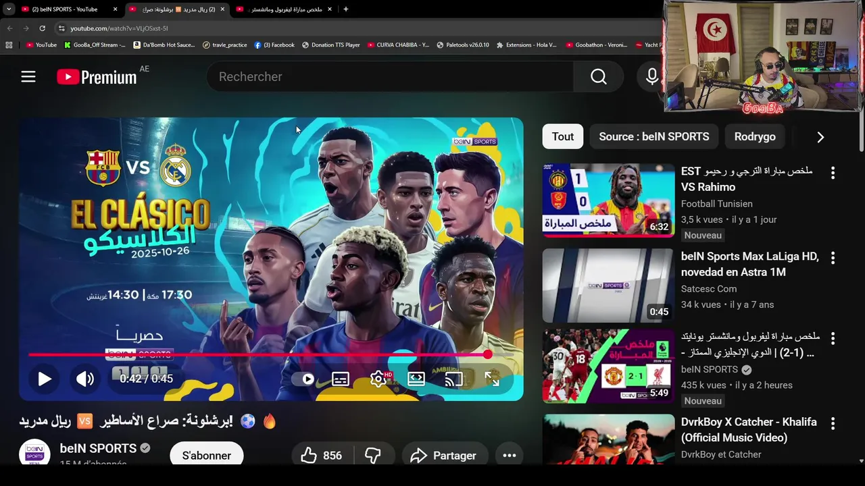
Task: Open more actions below the video
Action: [x=510, y=456]
